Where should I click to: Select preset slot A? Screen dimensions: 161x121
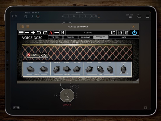coord(51,33)
